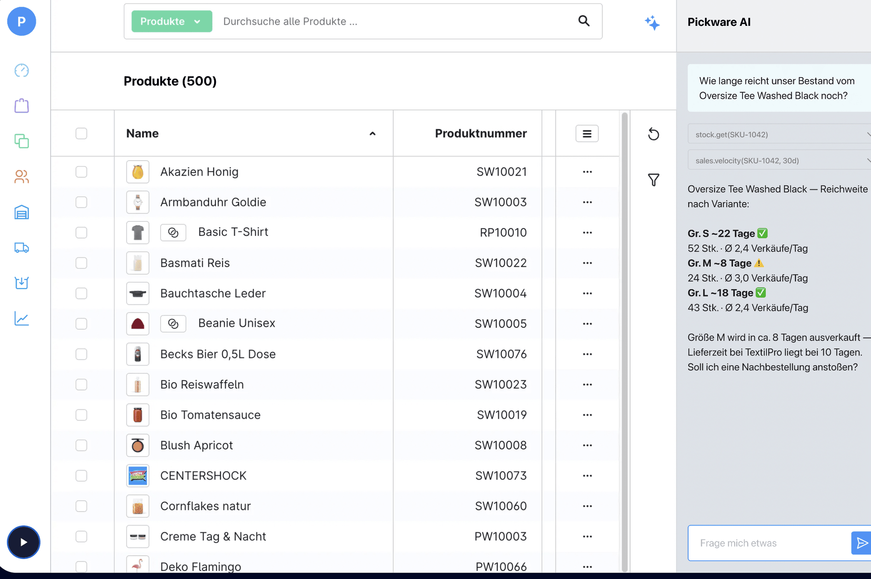Open actions menu for Cornflakes natur
This screenshot has width=871, height=579.
[587, 506]
